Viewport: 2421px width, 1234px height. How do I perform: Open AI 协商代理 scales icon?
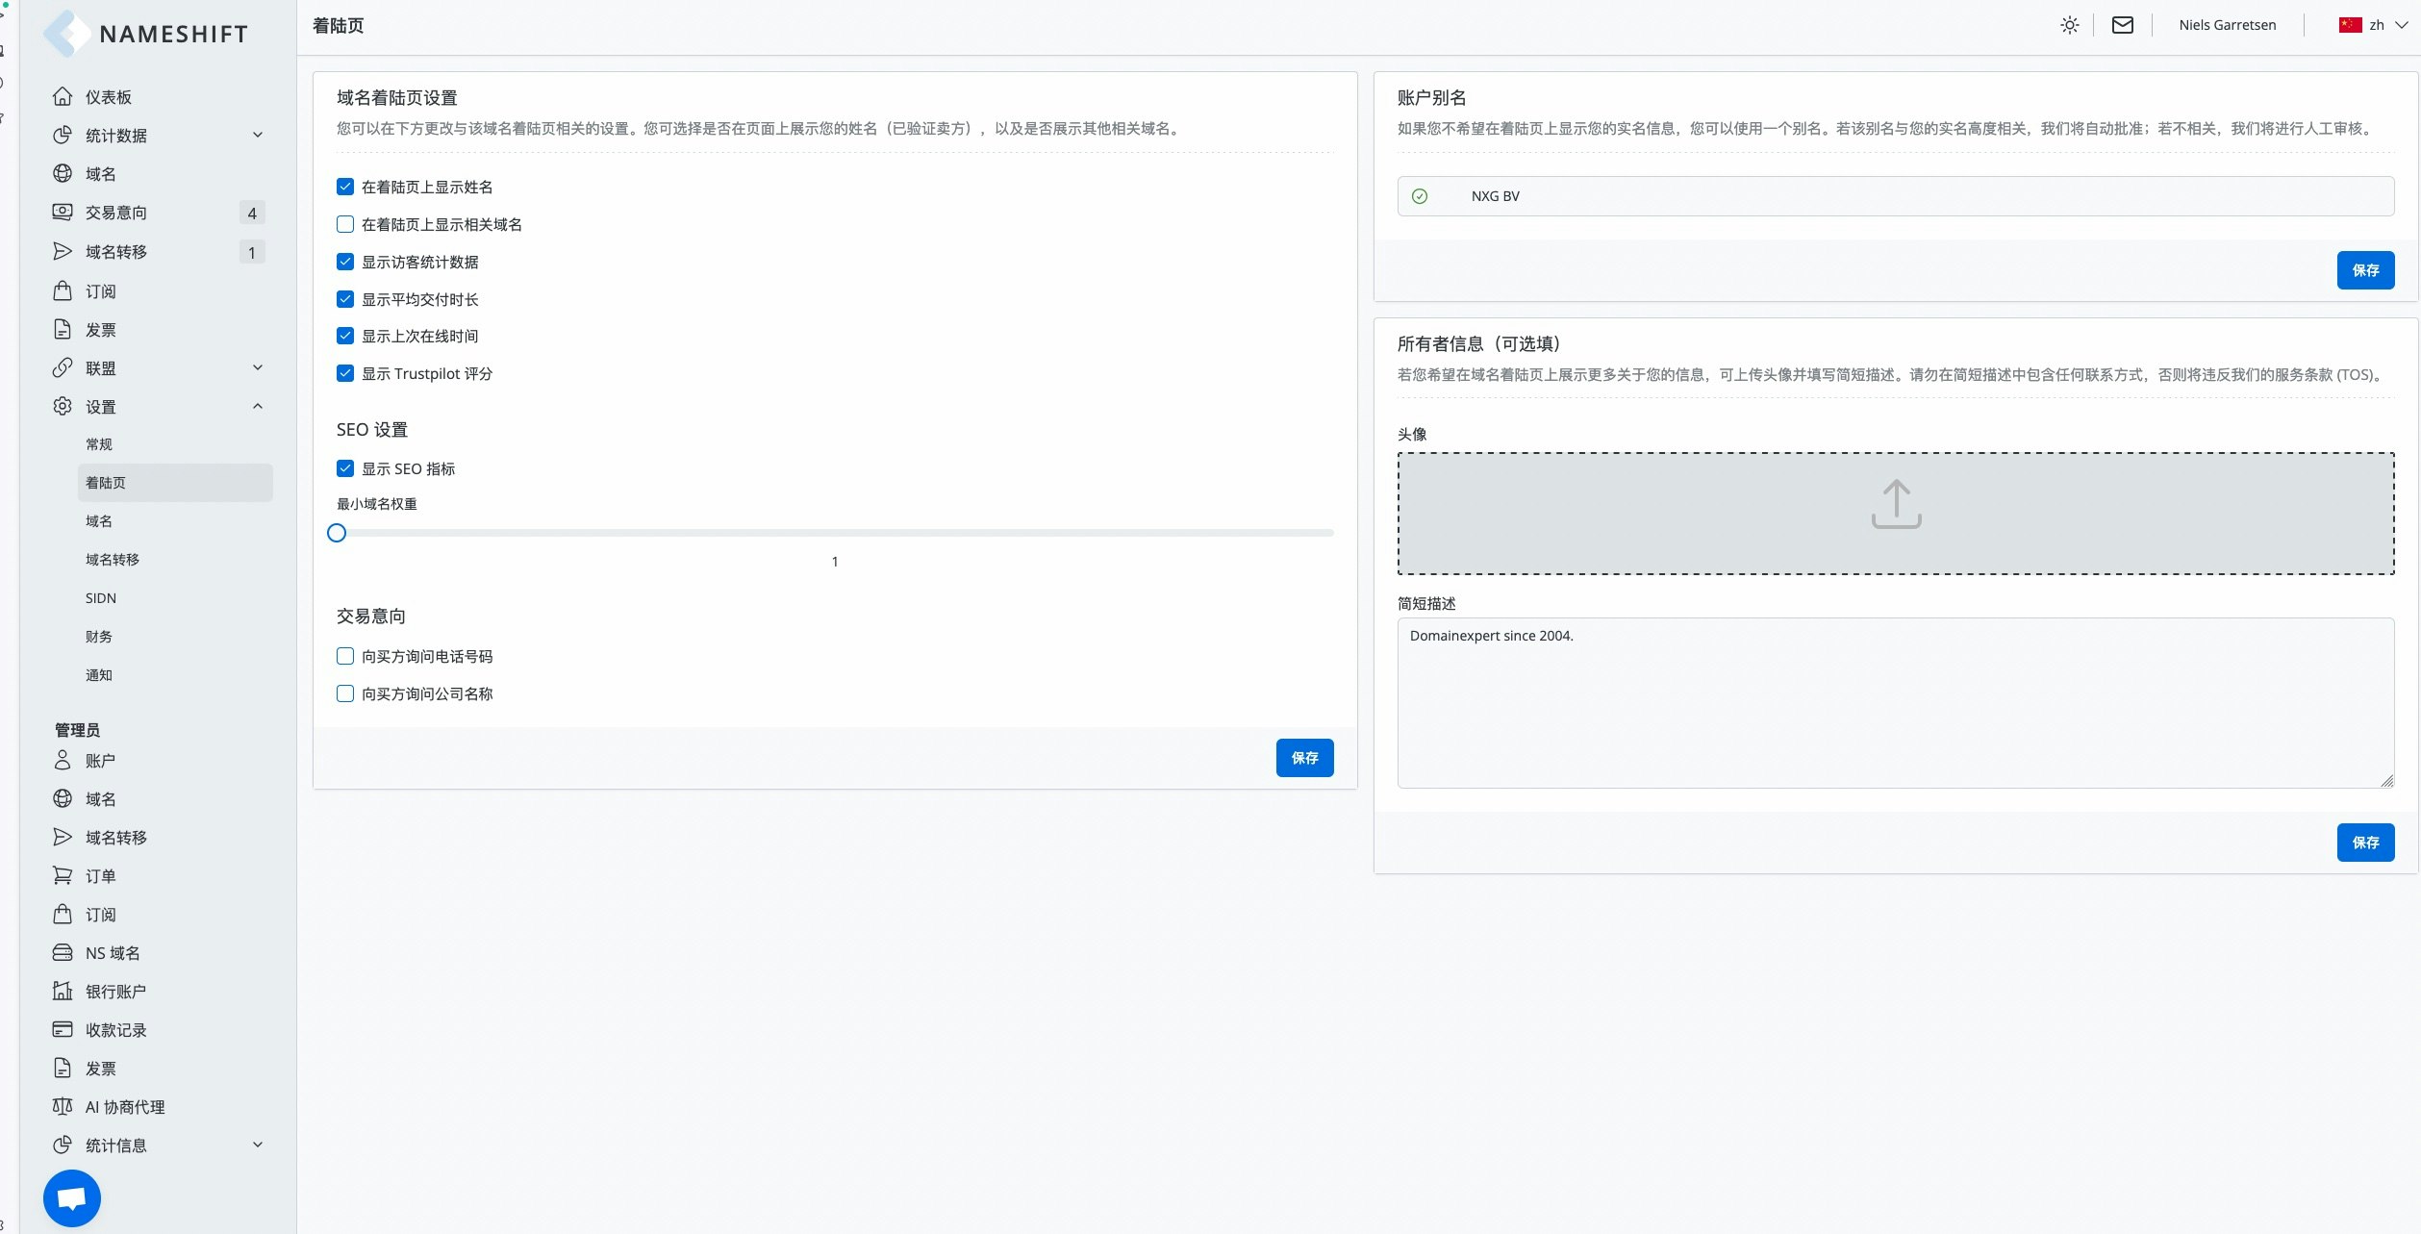pyautogui.click(x=63, y=1107)
